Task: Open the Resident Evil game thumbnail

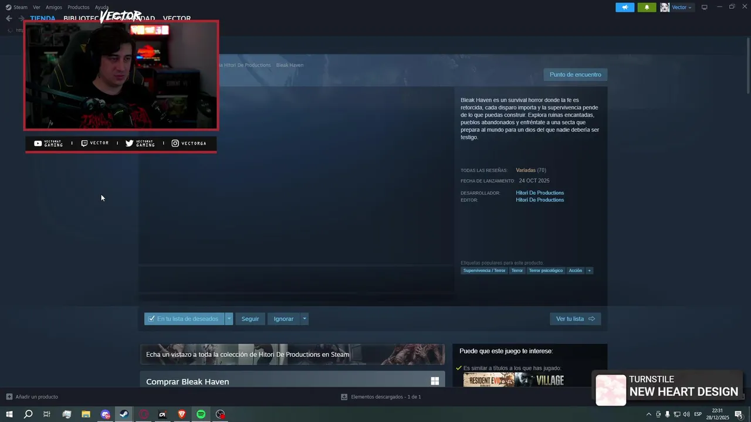Action: pyautogui.click(x=489, y=380)
